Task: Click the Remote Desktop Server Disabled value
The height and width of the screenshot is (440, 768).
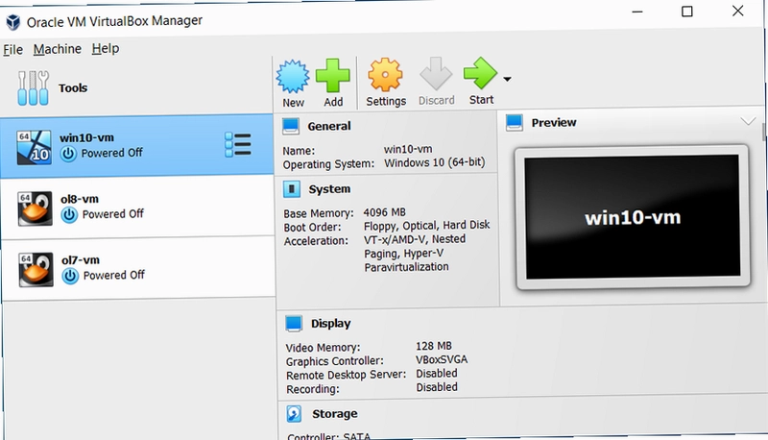Action: pos(437,374)
